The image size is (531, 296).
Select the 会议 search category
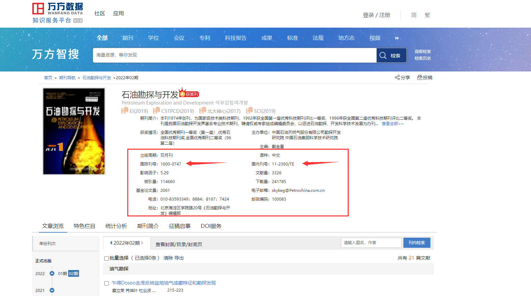(179, 38)
